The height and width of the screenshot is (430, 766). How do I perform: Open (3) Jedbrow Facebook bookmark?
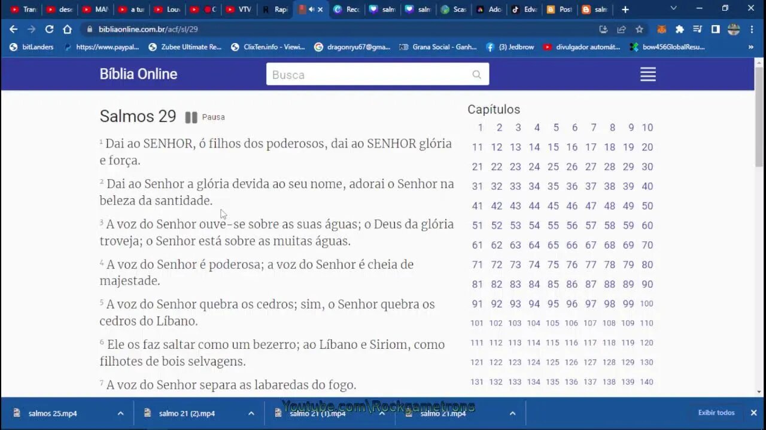(509, 47)
